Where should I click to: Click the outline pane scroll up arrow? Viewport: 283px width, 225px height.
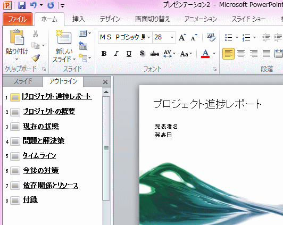tap(106, 92)
